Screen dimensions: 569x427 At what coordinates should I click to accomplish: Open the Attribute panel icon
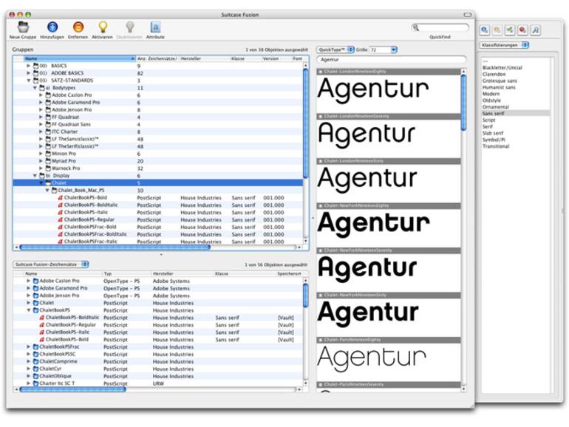[x=155, y=27]
